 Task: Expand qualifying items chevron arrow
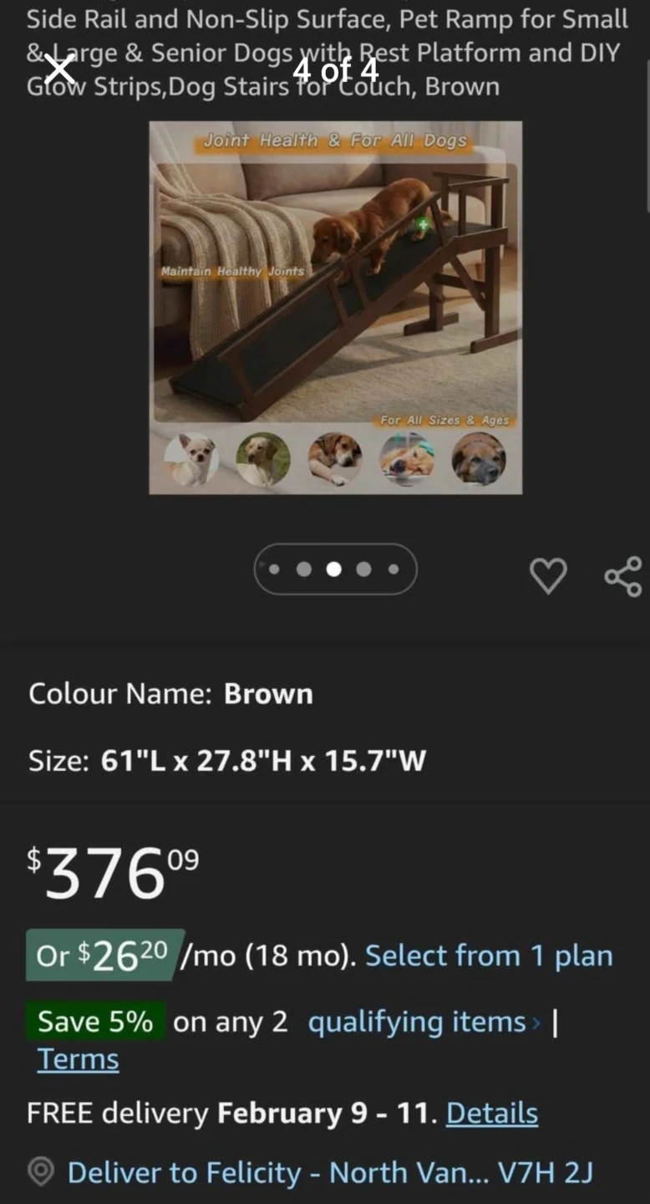[x=536, y=1023]
